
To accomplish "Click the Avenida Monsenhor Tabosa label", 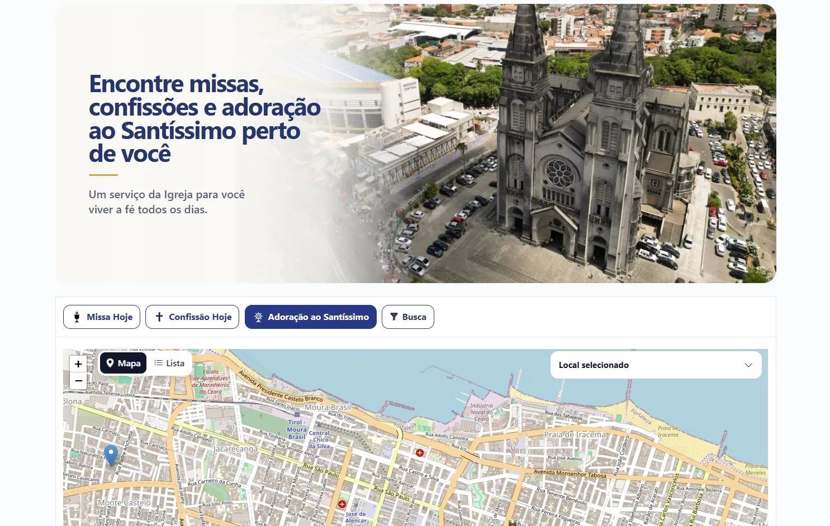I will pyautogui.click(x=570, y=474).
